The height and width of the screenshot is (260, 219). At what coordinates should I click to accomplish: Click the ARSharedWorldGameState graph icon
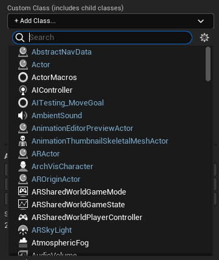click(x=23, y=204)
